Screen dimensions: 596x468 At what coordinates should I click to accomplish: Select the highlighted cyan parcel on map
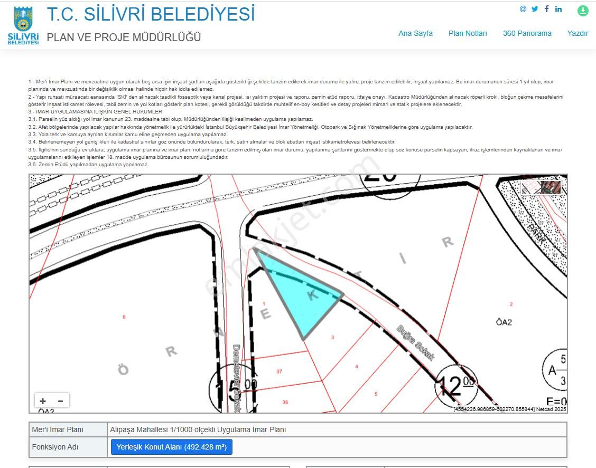(x=299, y=293)
